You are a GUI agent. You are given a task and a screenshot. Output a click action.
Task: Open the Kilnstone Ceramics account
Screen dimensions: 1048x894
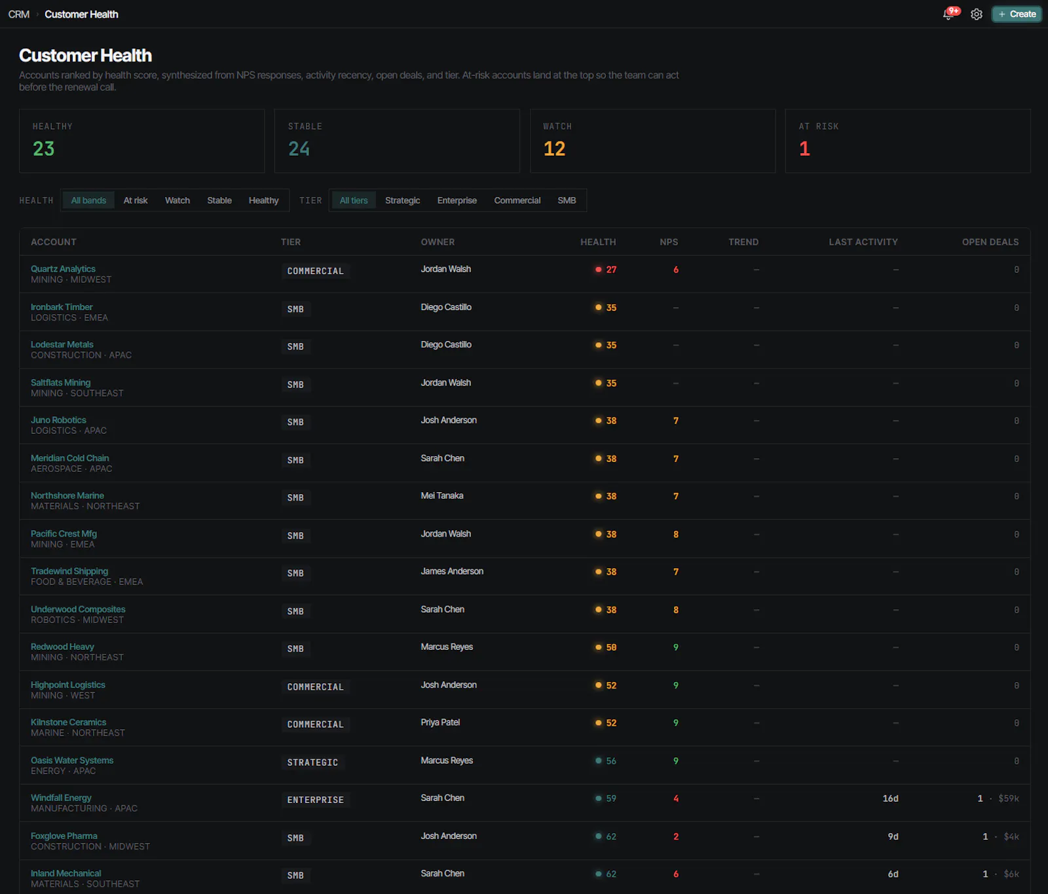click(x=68, y=722)
